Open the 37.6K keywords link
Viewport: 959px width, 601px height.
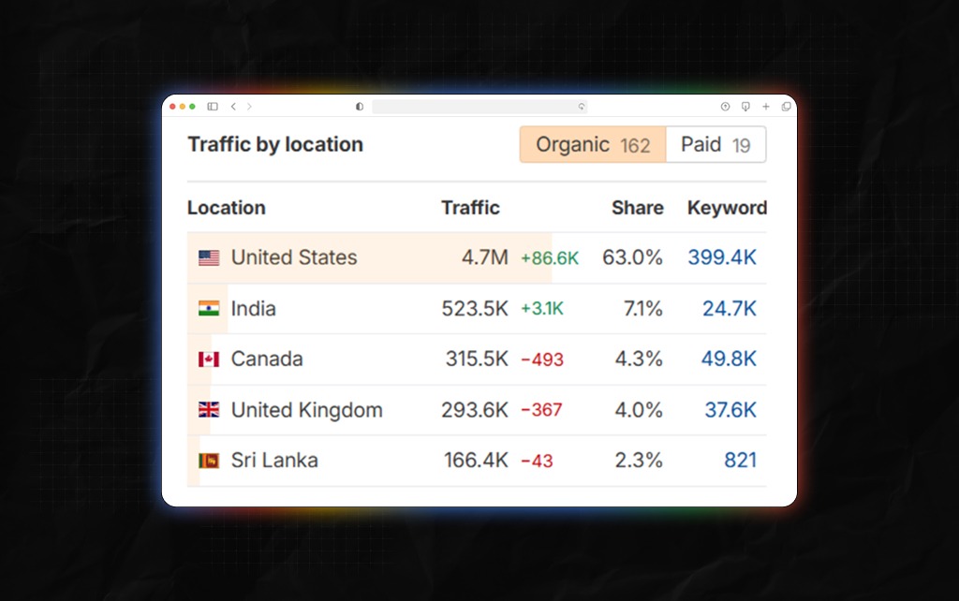[x=730, y=410]
